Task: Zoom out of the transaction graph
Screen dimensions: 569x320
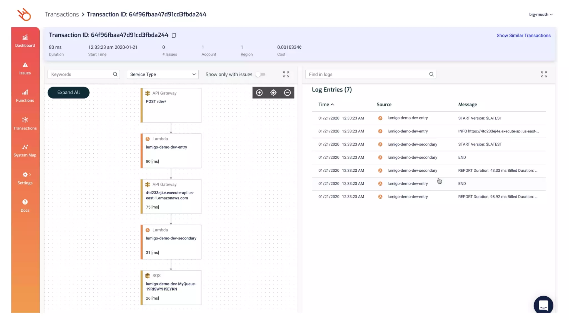Action: tap(287, 92)
